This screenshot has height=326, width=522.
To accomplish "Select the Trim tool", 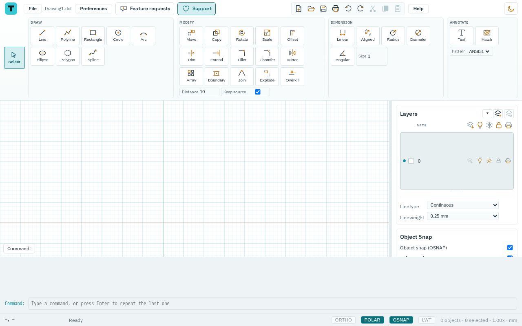I will tap(191, 56).
